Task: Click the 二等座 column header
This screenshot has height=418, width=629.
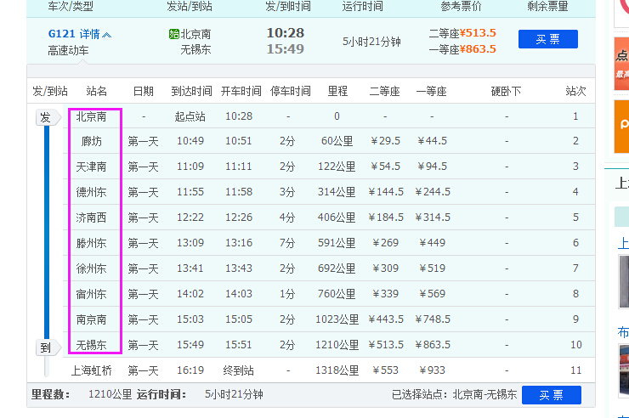Action: tap(385, 92)
